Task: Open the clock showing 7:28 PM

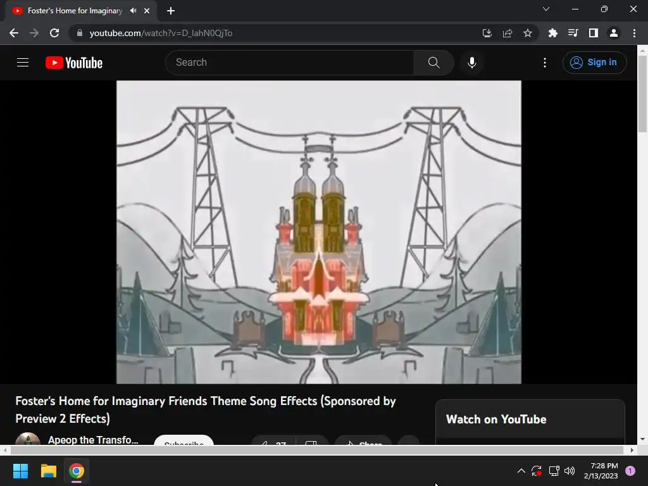Action: (601, 471)
